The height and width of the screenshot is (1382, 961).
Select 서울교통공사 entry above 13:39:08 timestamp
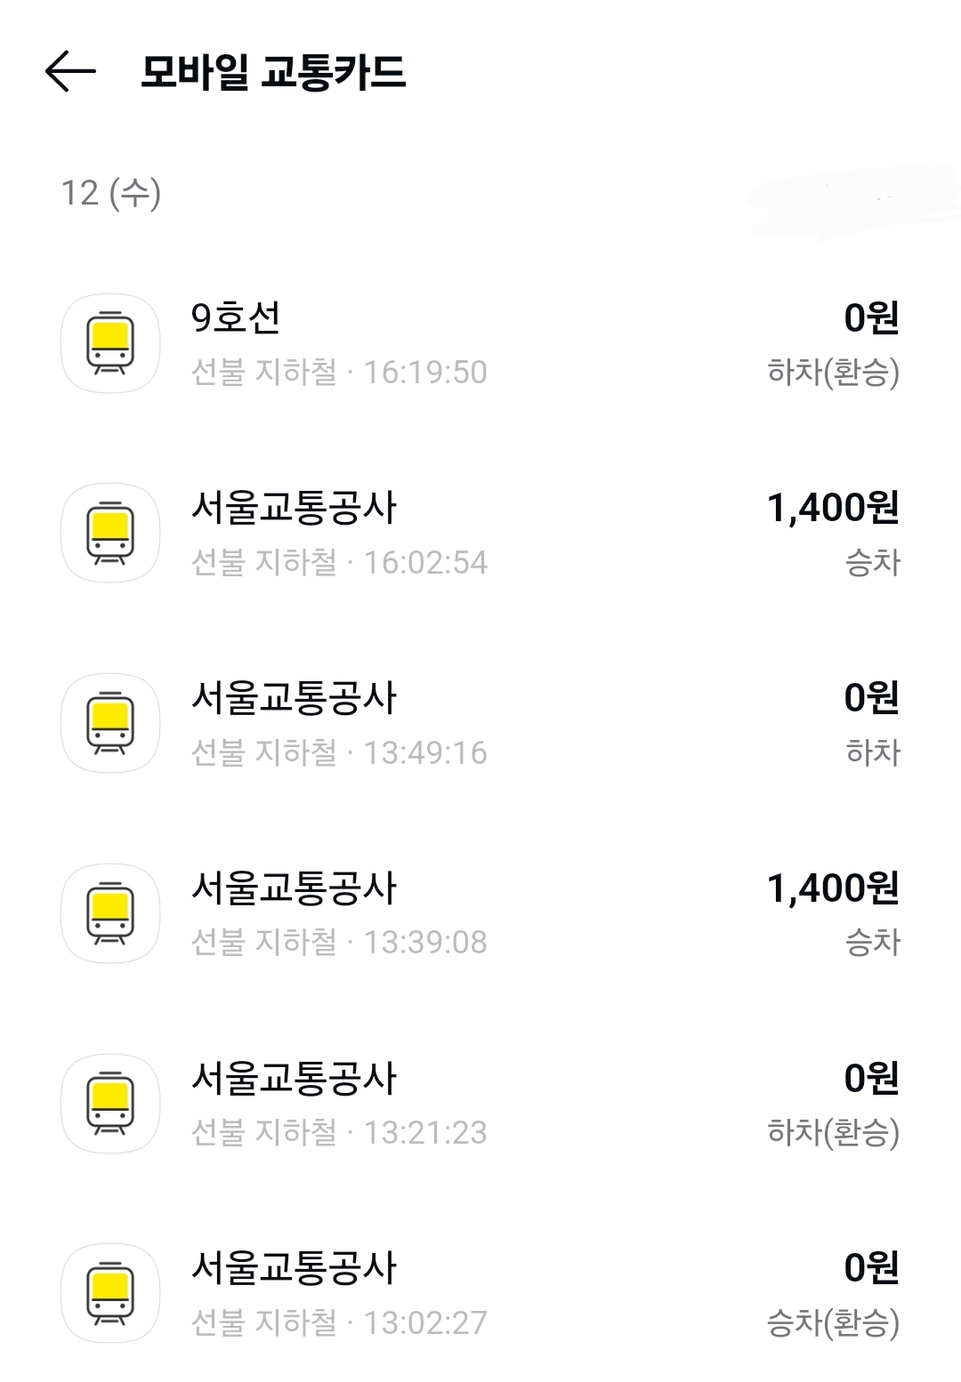(294, 888)
